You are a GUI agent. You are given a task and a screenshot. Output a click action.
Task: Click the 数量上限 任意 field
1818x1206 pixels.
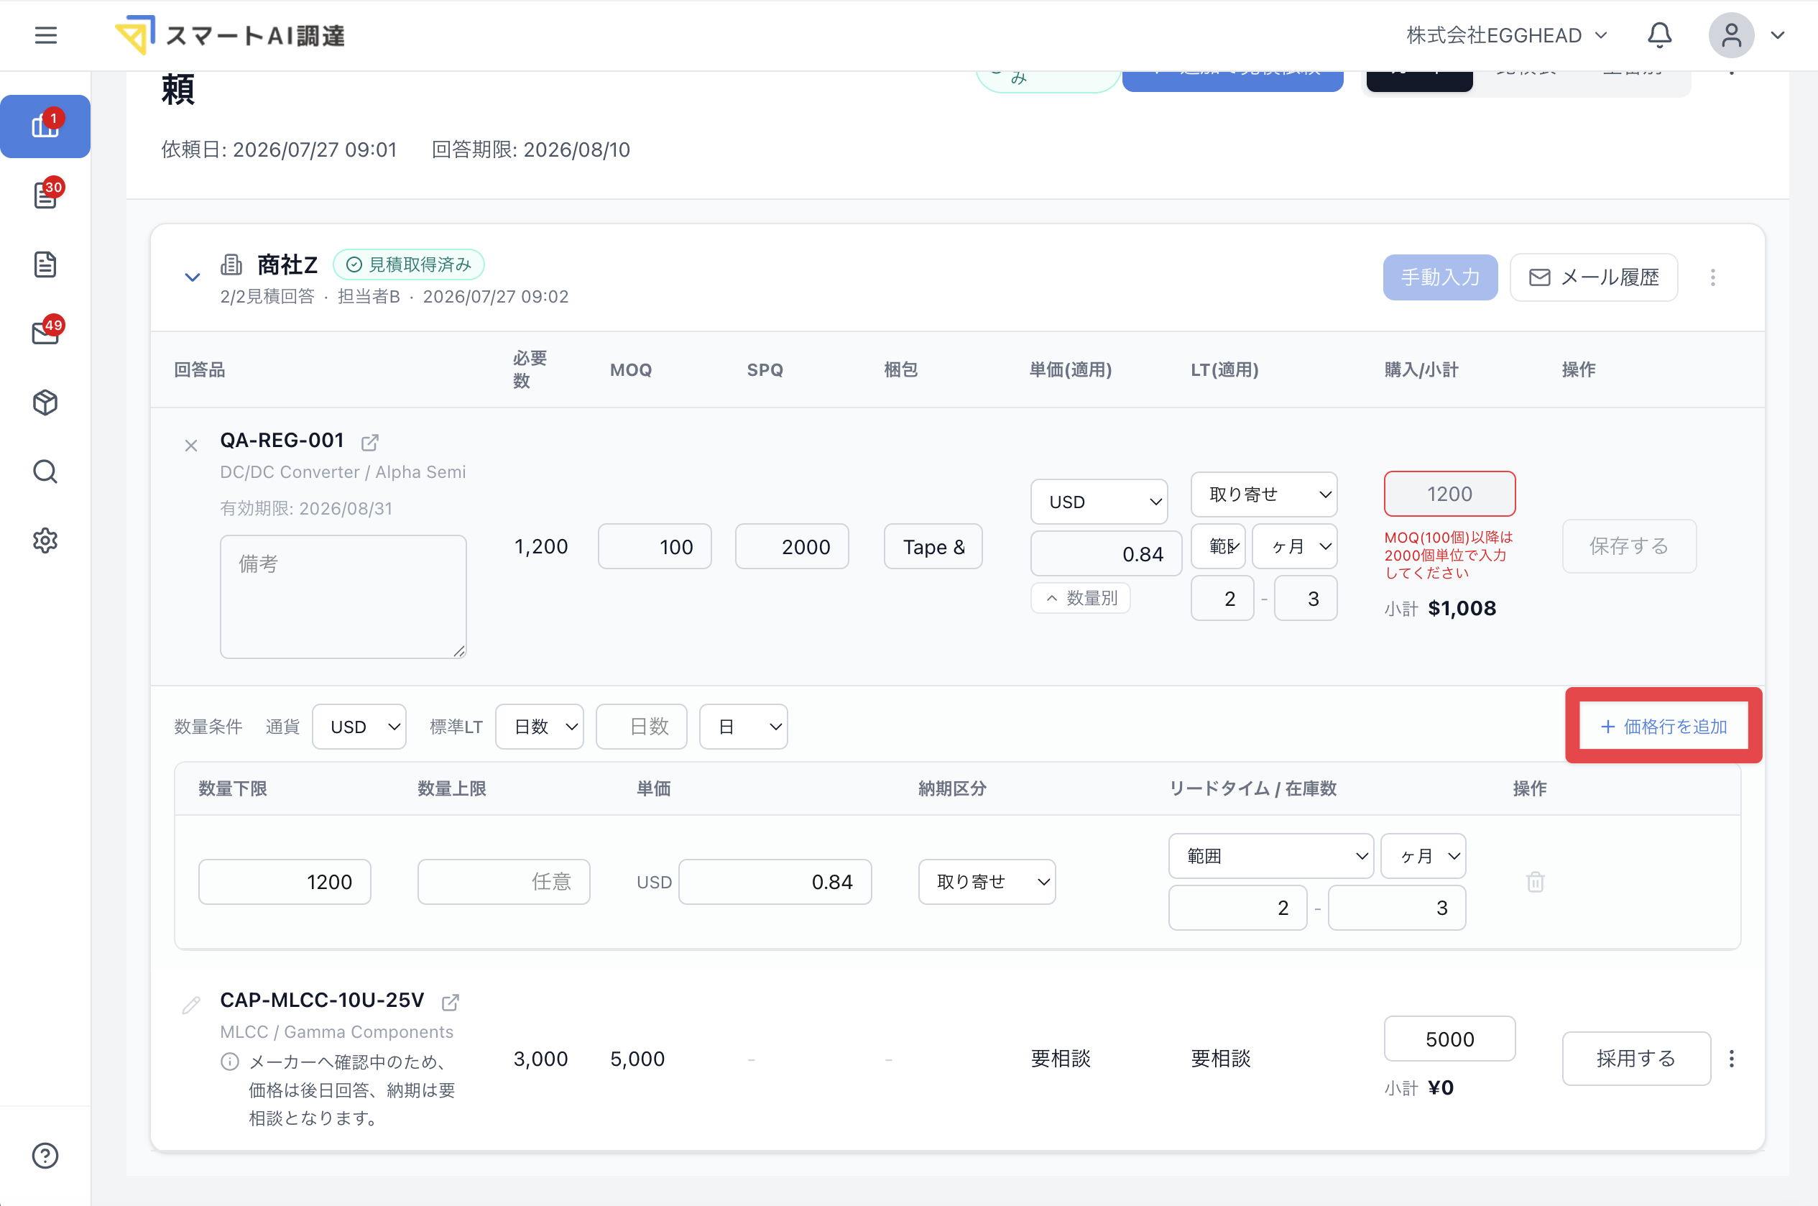coord(504,881)
